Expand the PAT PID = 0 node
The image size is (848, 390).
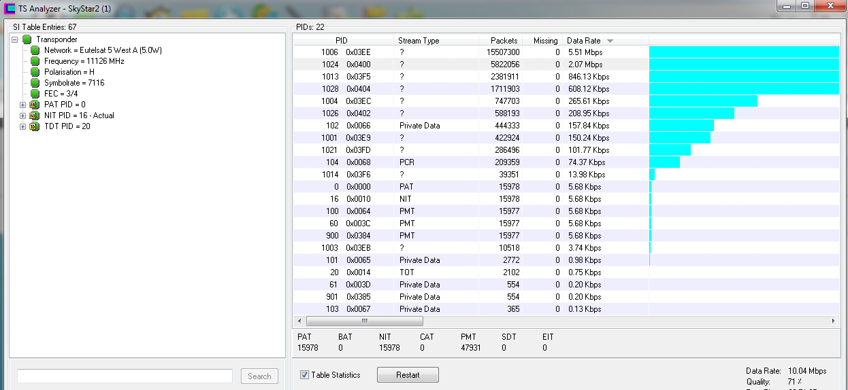[22, 105]
